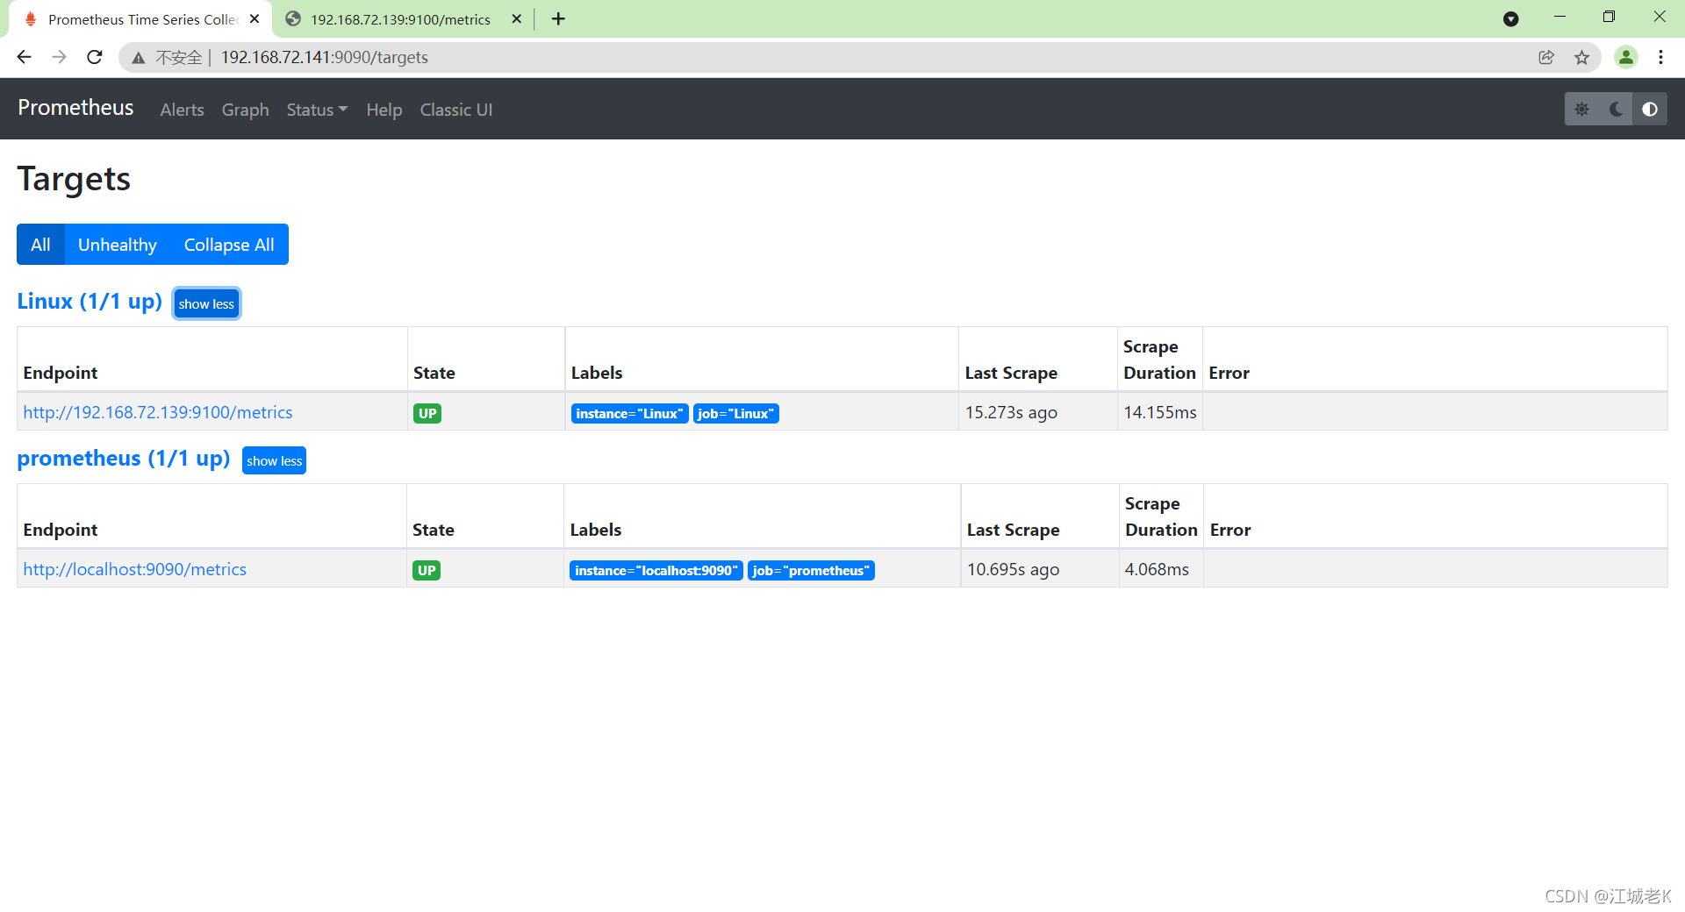This screenshot has width=1685, height=912.
Task: Click the job="prometheus" label badge
Action: point(811,570)
